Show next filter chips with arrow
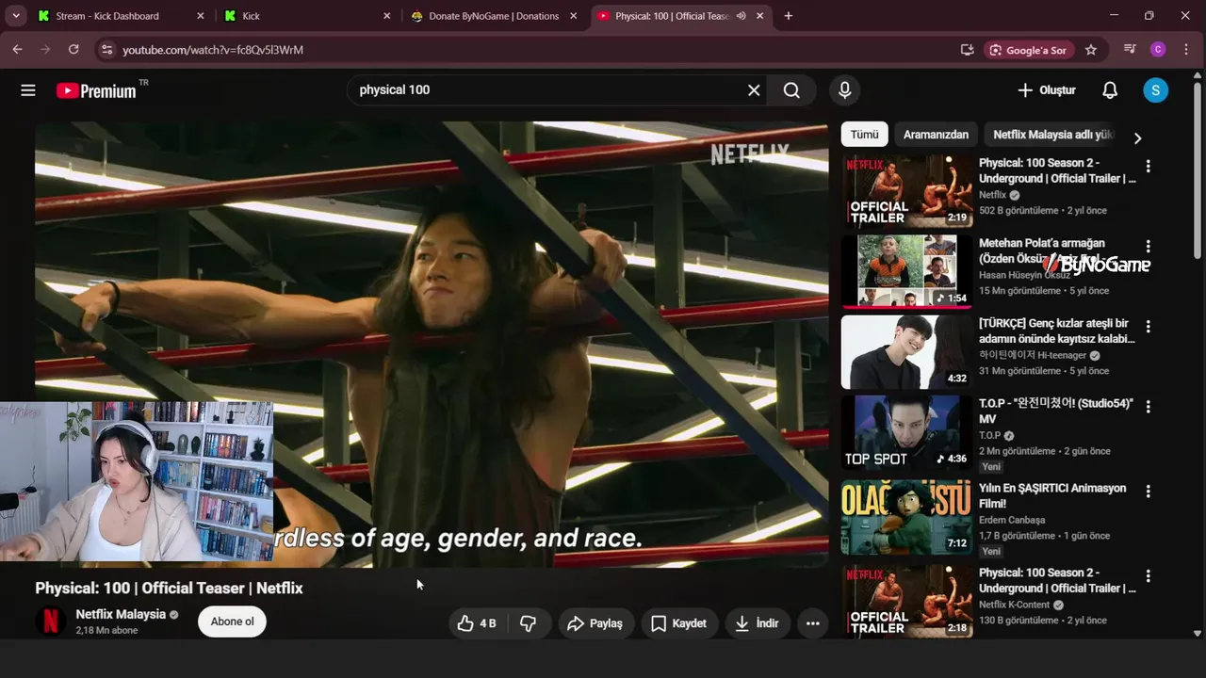 (x=1137, y=137)
